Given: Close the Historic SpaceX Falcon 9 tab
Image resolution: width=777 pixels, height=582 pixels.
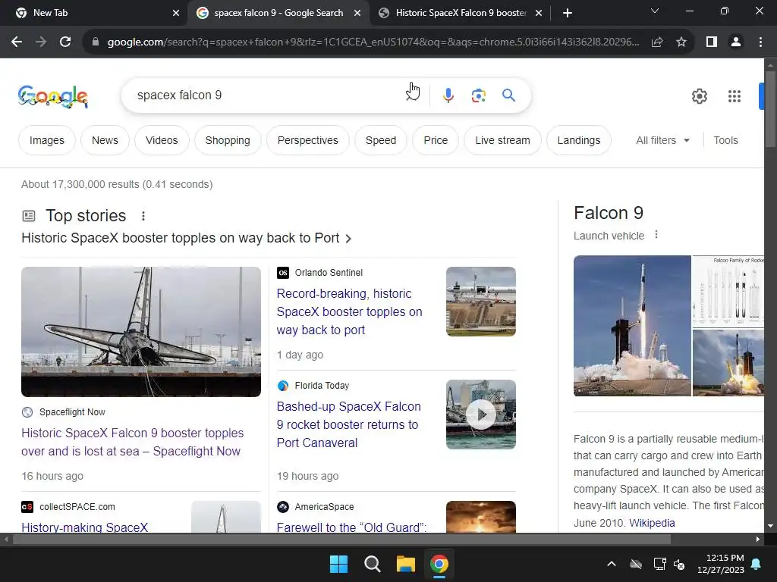Looking at the screenshot, I should click(539, 13).
